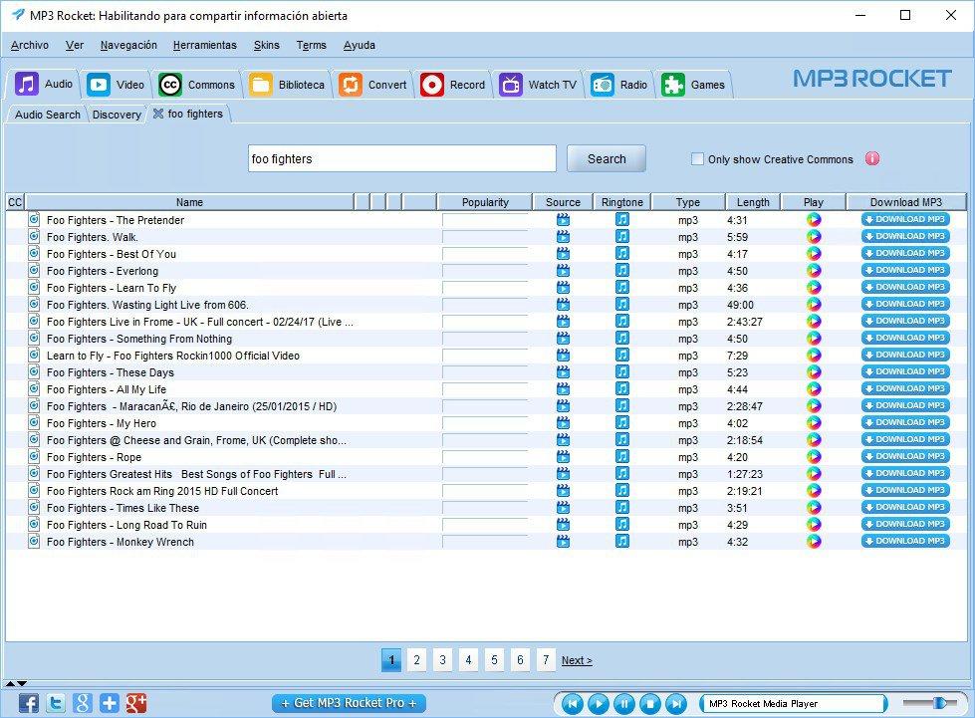Open the Navegación menu
The width and height of the screenshot is (975, 718).
pyautogui.click(x=128, y=45)
